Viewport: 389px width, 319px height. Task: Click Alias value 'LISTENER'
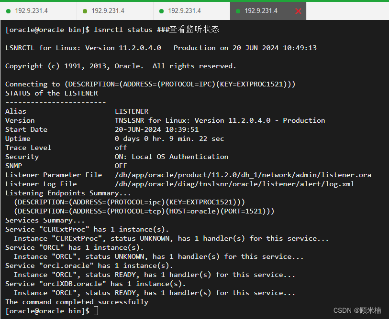point(132,111)
